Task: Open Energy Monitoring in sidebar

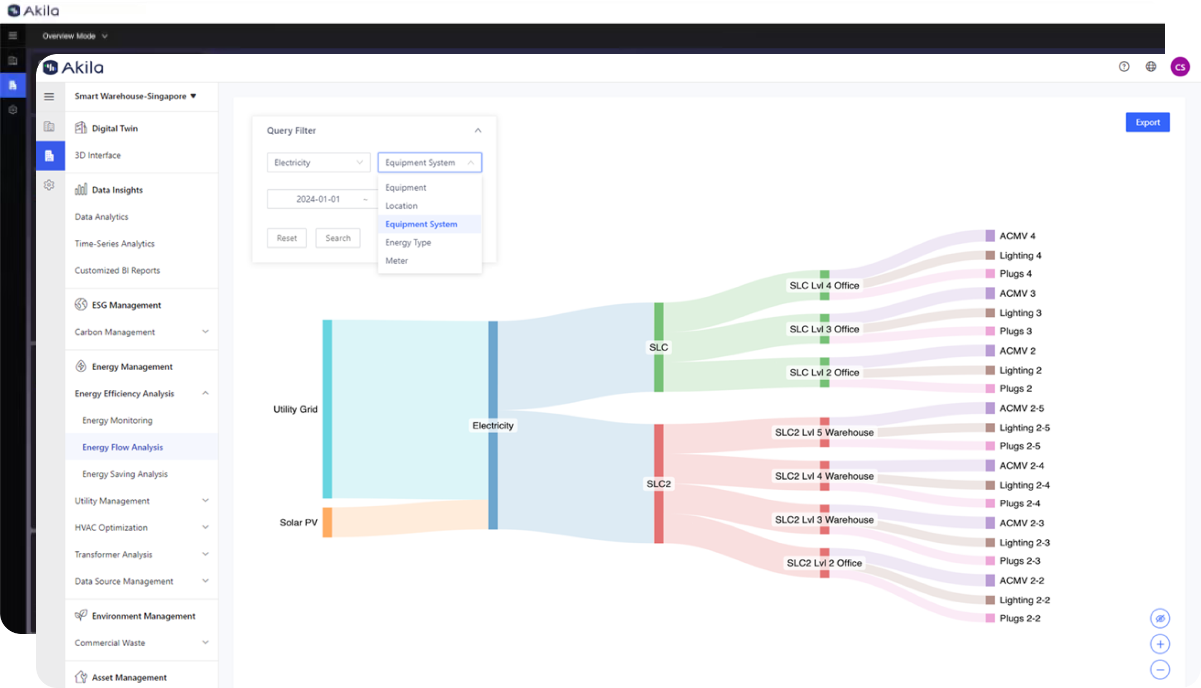Action: pyautogui.click(x=117, y=420)
